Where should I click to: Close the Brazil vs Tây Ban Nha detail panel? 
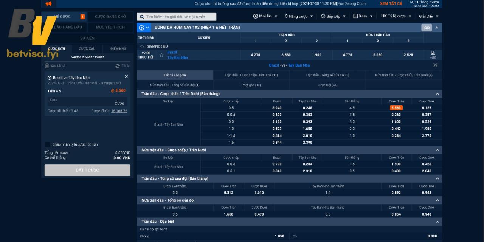point(435,65)
